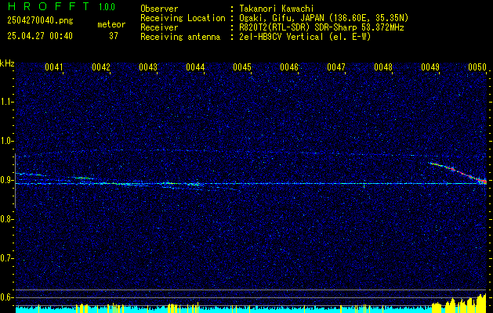The image size is (493, 313).
Task: Click the observer name Takanori Kawachi
Action: pos(277,9)
